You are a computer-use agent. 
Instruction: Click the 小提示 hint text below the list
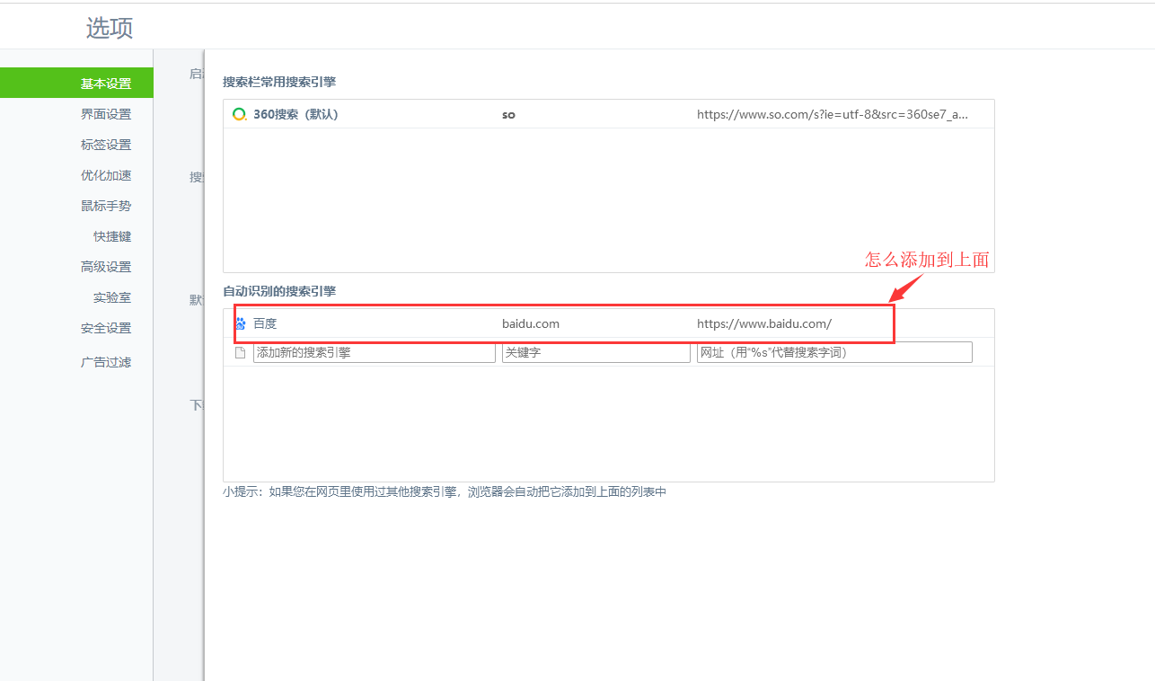tap(445, 491)
